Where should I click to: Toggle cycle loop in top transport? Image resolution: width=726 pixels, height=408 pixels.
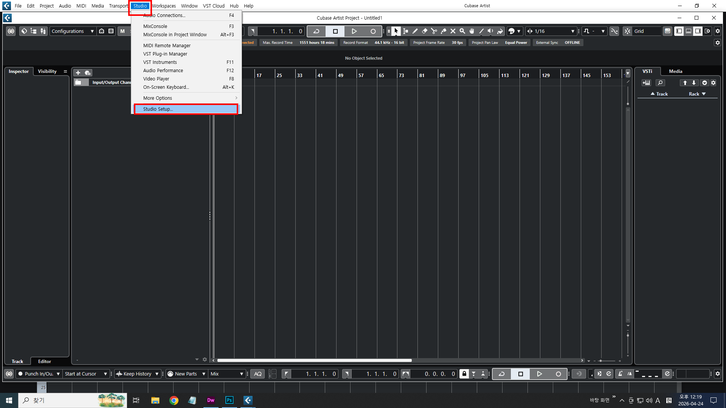click(316, 31)
